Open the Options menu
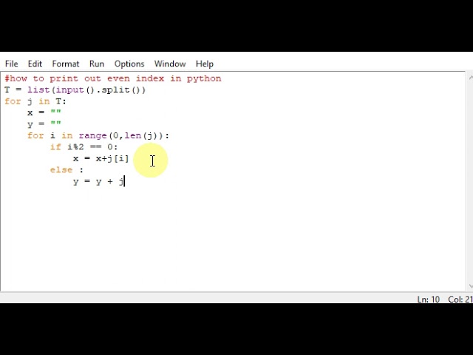The height and width of the screenshot is (355, 473). [x=129, y=64]
